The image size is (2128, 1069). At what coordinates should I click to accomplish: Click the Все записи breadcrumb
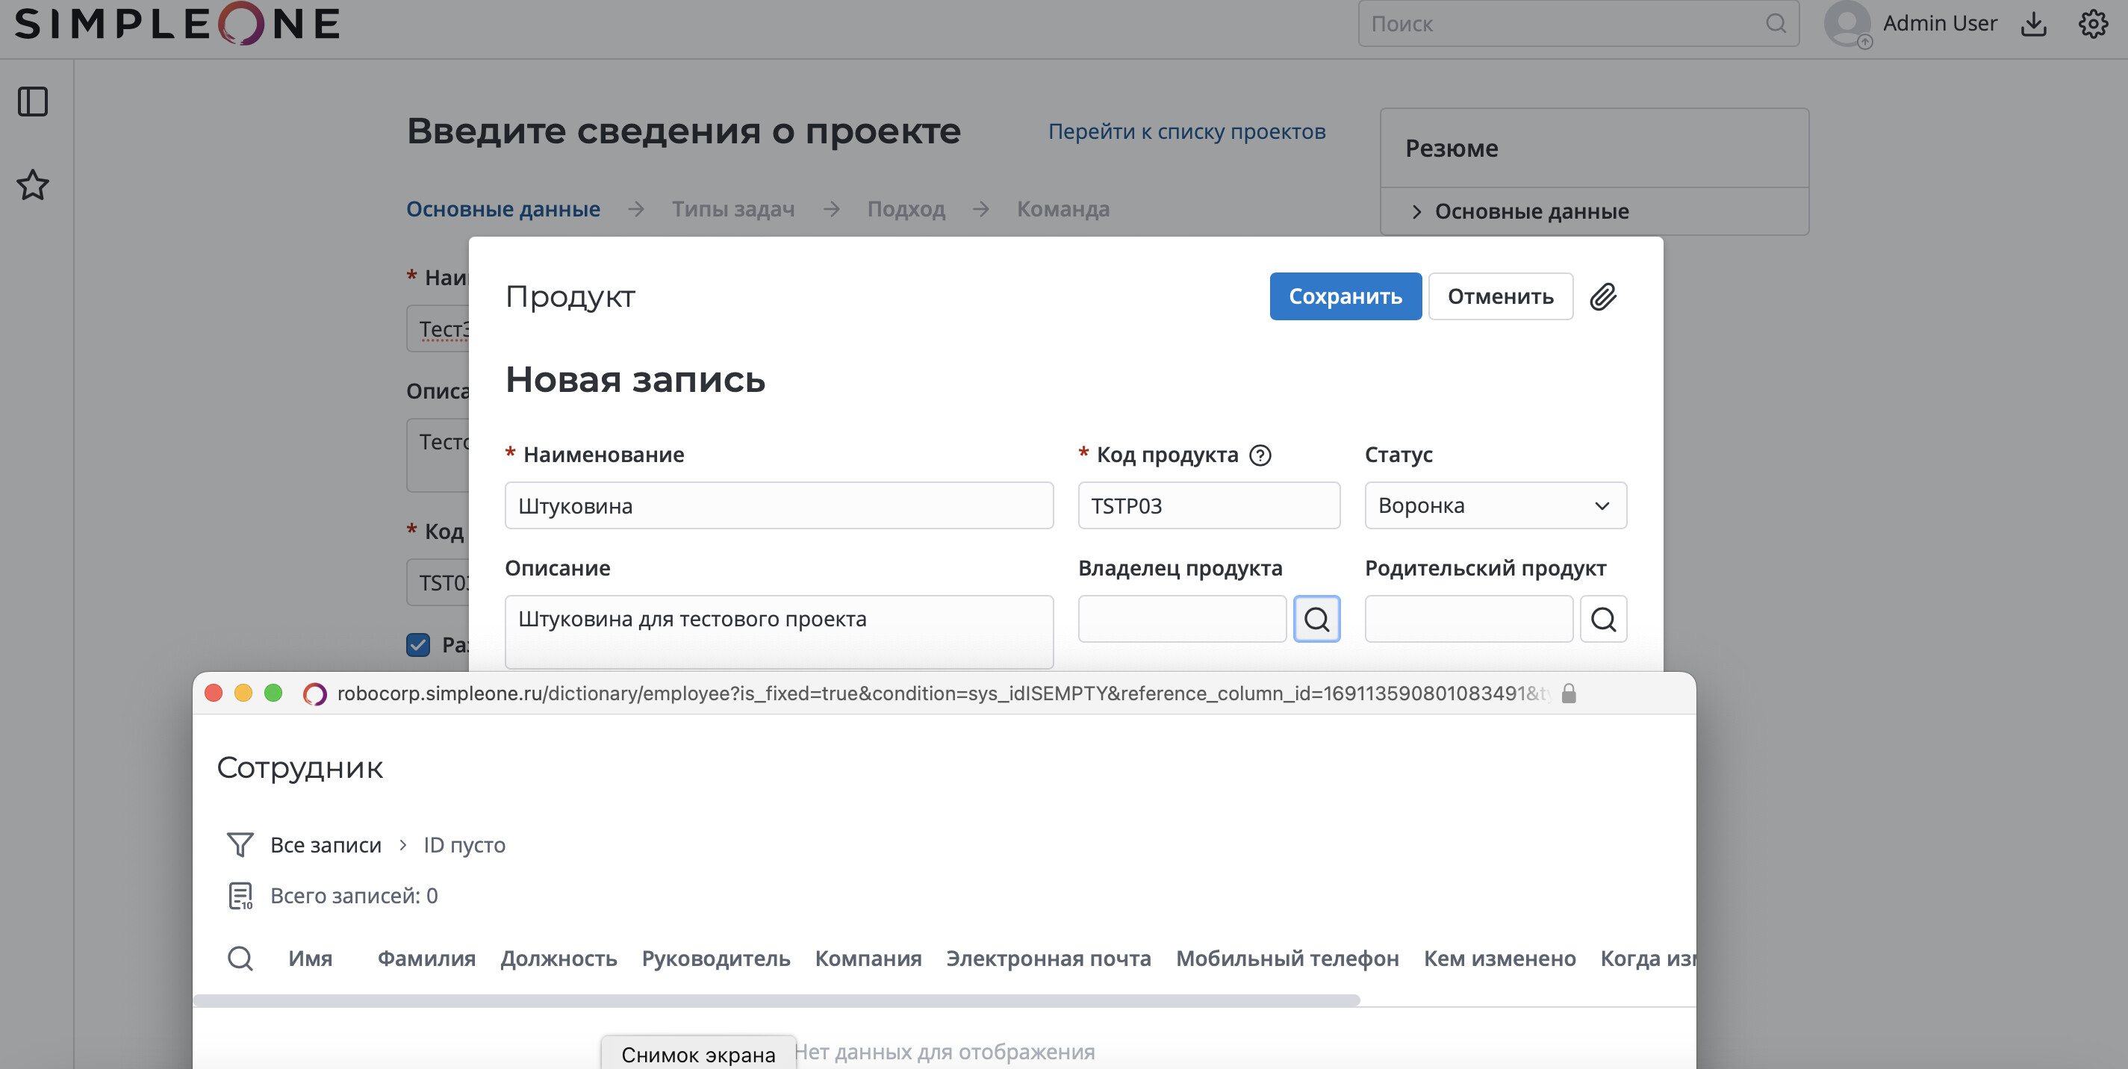[x=326, y=845]
